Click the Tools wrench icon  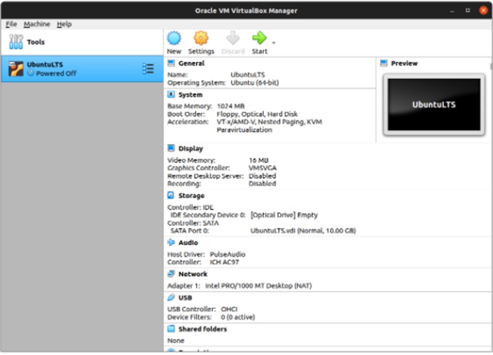click(x=16, y=42)
